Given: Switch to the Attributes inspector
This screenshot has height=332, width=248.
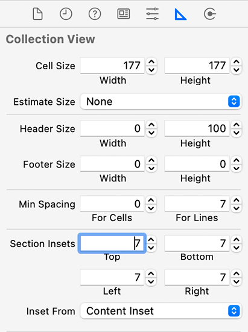Looking at the screenshot, I should (x=152, y=14).
